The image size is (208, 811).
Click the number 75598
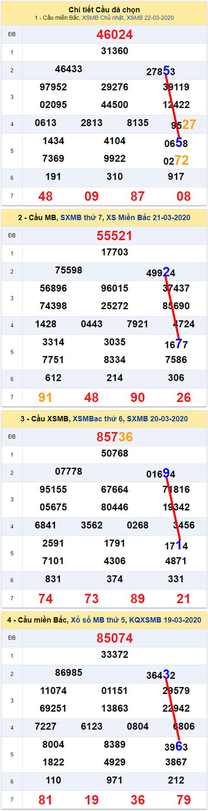tap(68, 270)
